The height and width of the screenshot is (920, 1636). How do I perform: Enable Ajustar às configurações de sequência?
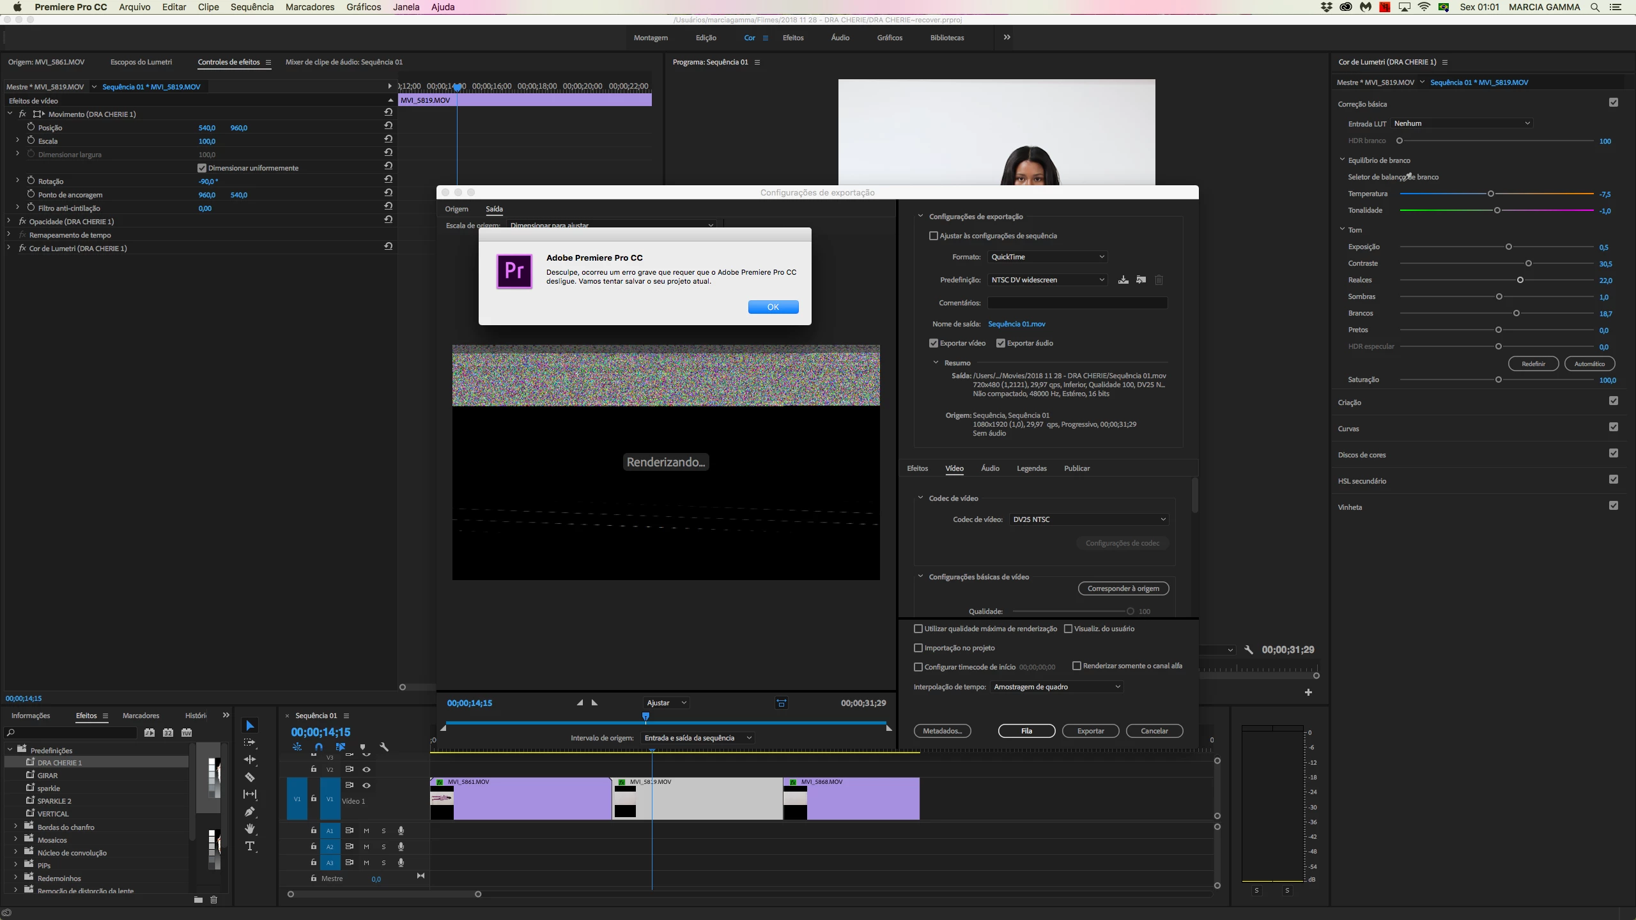click(934, 236)
